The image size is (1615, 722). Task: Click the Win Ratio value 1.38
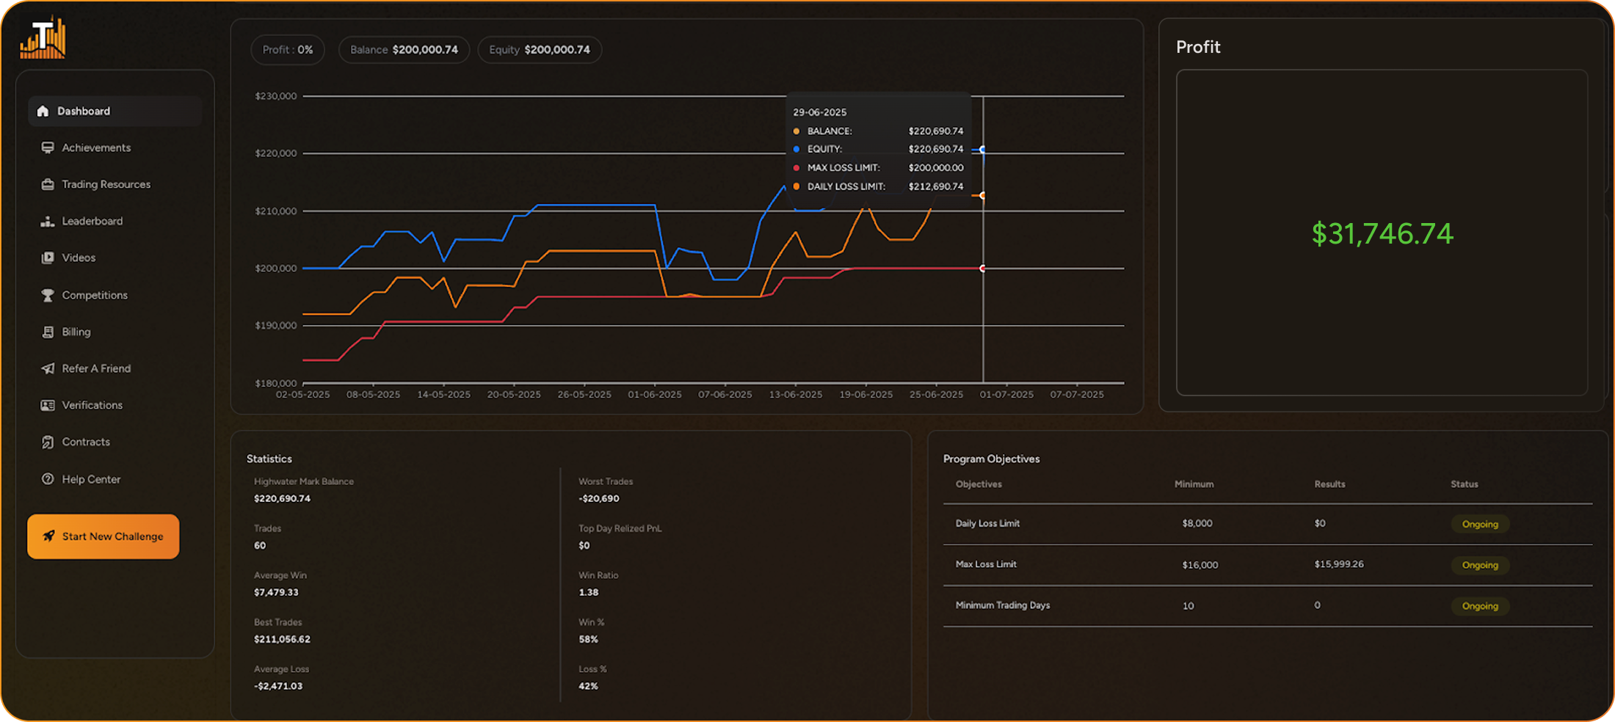(589, 592)
